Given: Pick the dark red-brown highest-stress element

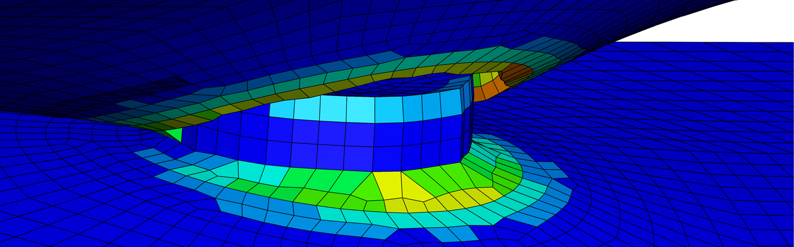Looking at the screenshot, I should (x=516, y=72).
